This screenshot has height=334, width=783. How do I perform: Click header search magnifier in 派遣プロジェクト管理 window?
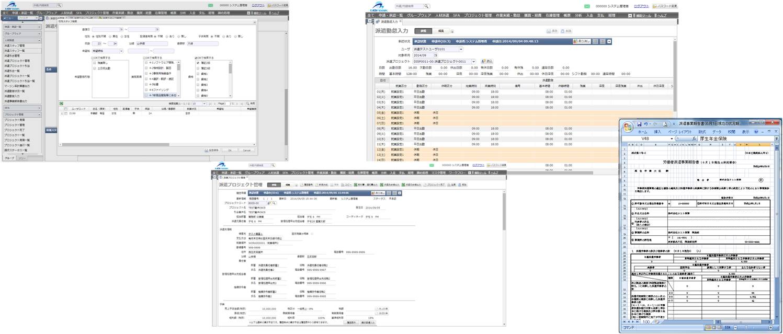pos(273,165)
